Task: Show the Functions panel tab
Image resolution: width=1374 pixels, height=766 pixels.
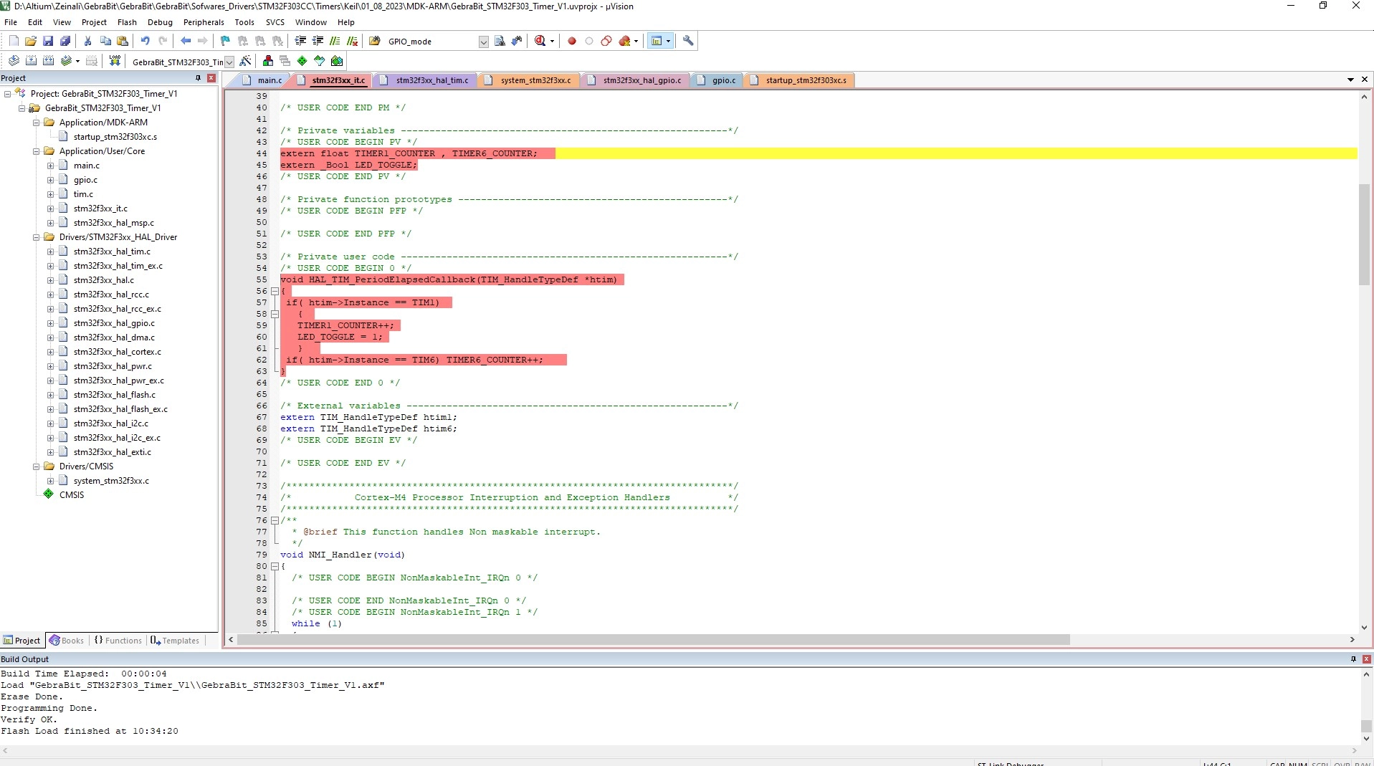Action: [x=118, y=641]
